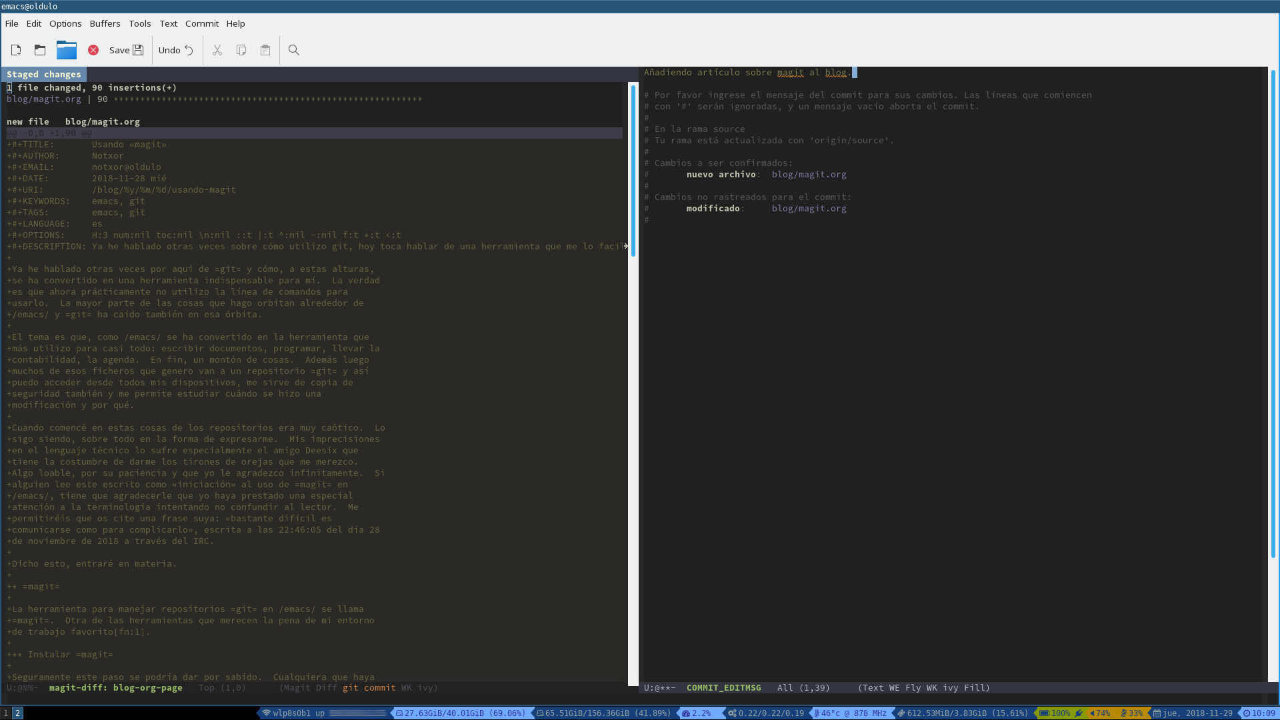
Task: Click the battery 100% indicator
Action: 1059,713
